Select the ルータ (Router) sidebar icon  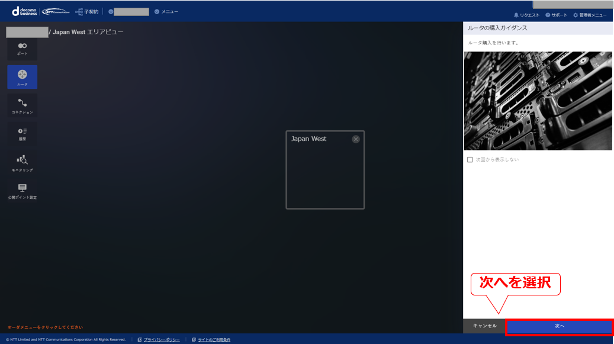(x=22, y=77)
